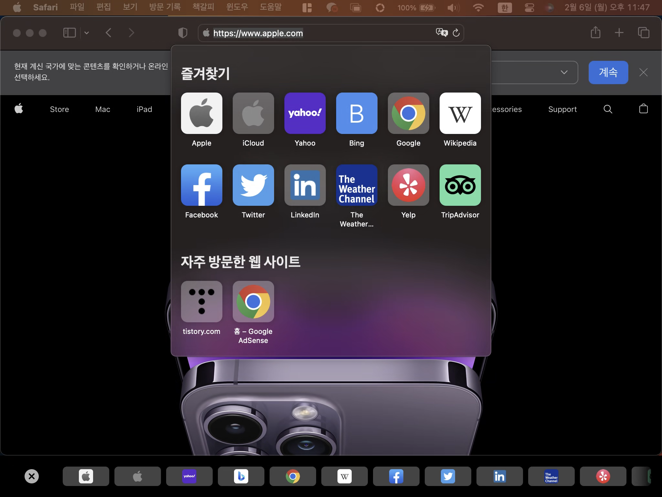Open the 방문 기록 menu
The width and height of the screenshot is (662, 497).
(x=165, y=7)
